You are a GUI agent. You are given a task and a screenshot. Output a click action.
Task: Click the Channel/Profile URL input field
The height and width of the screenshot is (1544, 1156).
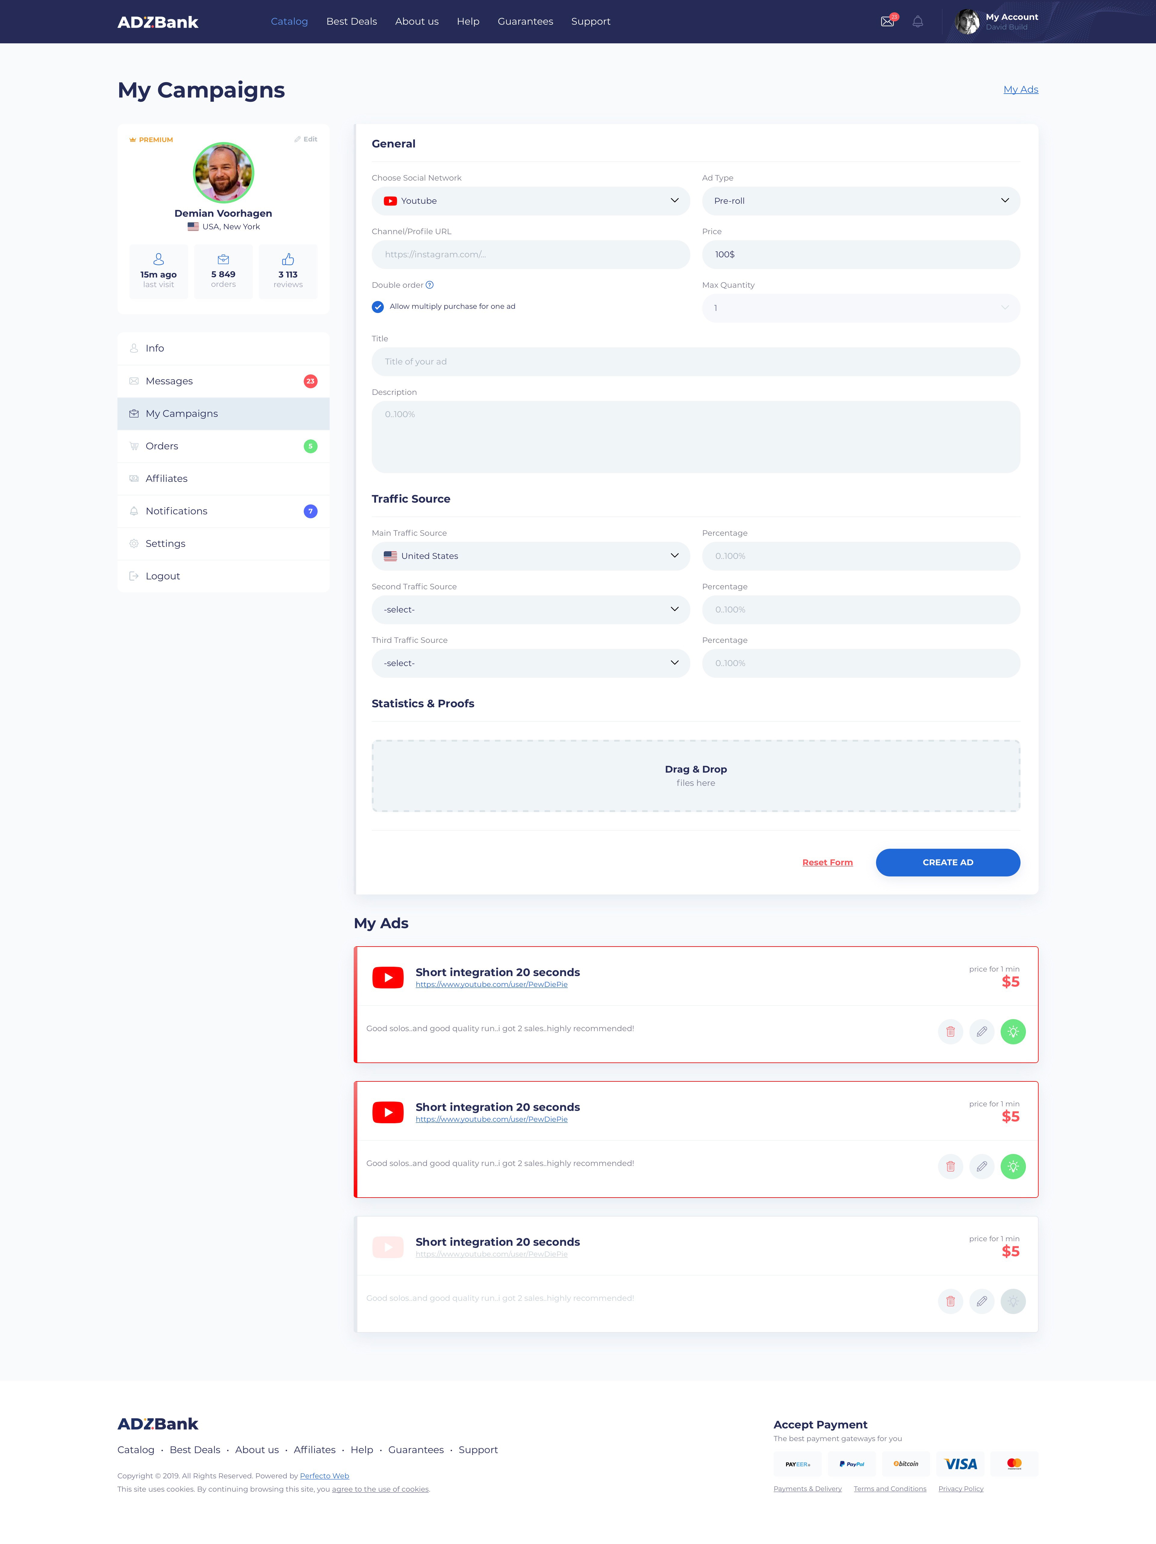(x=530, y=254)
